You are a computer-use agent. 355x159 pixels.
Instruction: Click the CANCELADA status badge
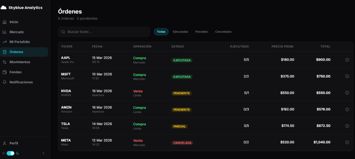pyautogui.click(x=182, y=143)
